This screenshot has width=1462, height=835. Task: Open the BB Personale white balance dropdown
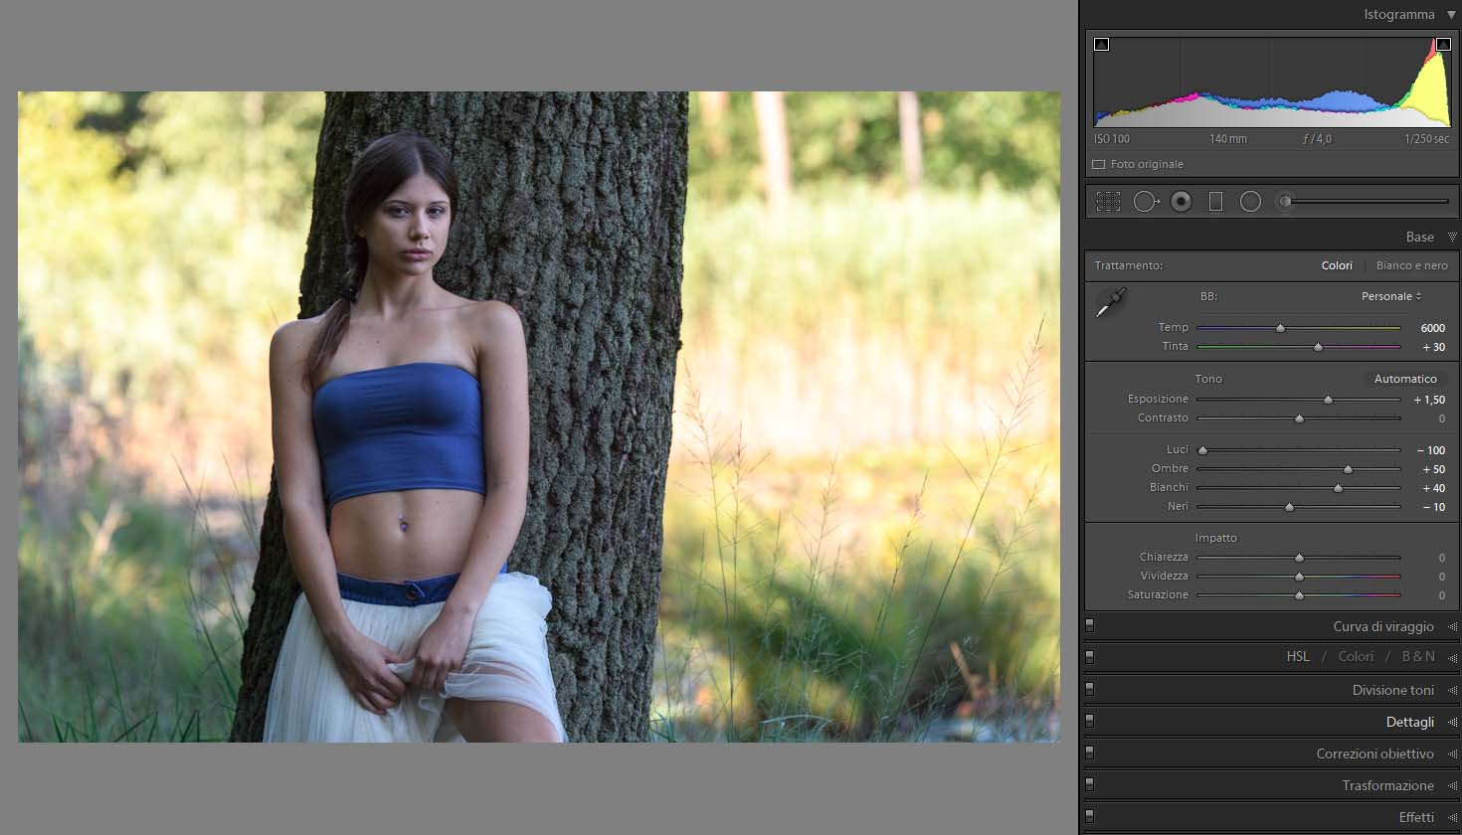click(x=1390, y=296)
